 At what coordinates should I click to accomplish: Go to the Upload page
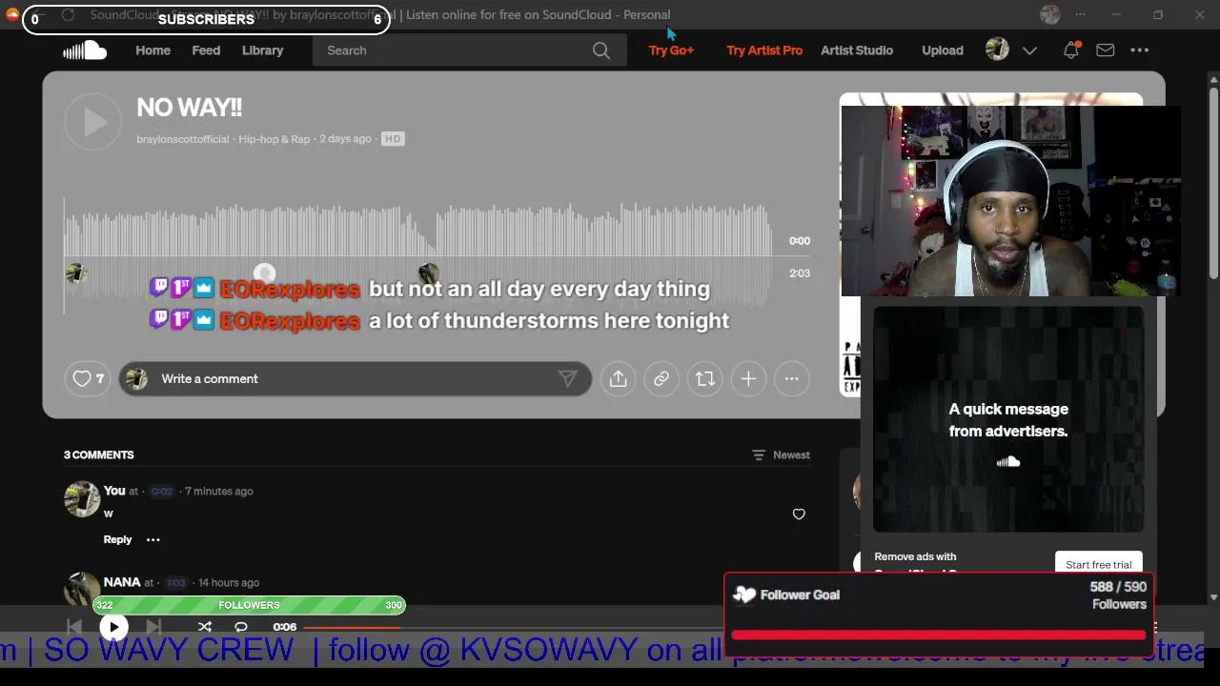pyautogui.click(x=943, y=50)
